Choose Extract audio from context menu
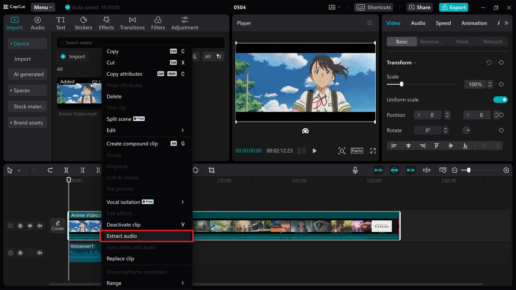 coord(146,236)
